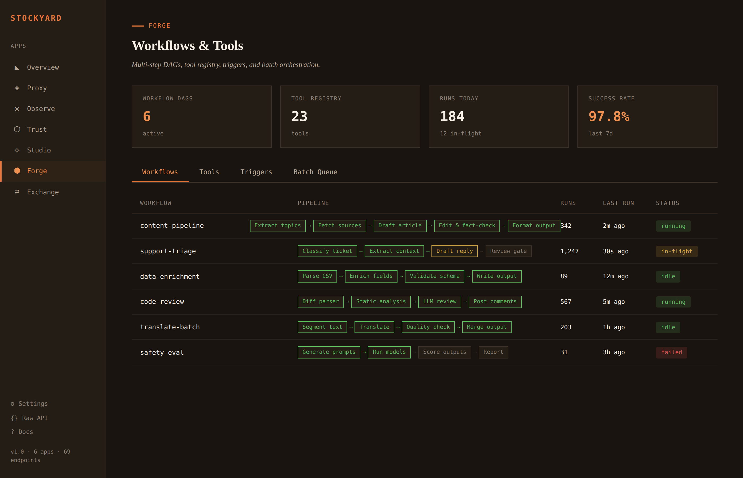The height and width of the screenshot is (478, 743).
Task: Select the Extract topics stage chip
Action: tap(278, 226)
